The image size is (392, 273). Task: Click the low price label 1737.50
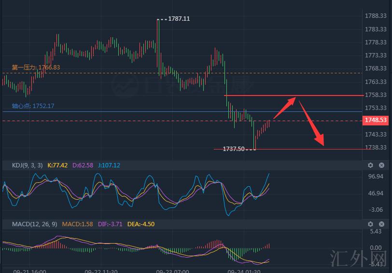pyautogui.click(x=234, y=149)
